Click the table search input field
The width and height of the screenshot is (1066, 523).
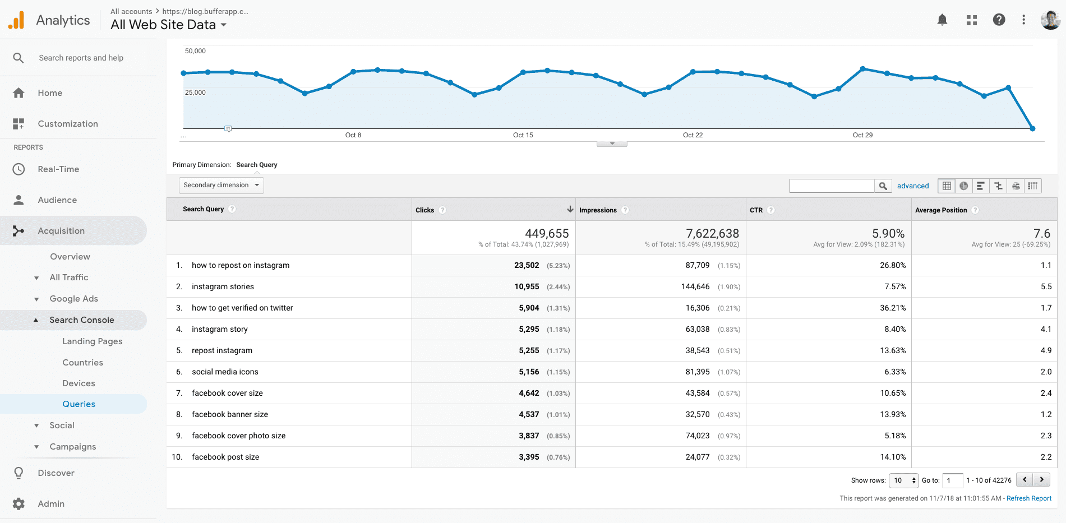point(832,186)
